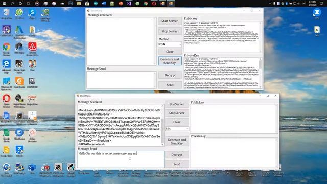Viewport: 327px width, 184px height.
Task: Focus PrivateKey box in server window
Action: click(223, 73)
